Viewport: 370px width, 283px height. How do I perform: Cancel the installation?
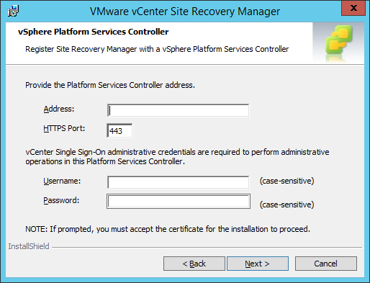pyautogui.click(x=326, y=264)
